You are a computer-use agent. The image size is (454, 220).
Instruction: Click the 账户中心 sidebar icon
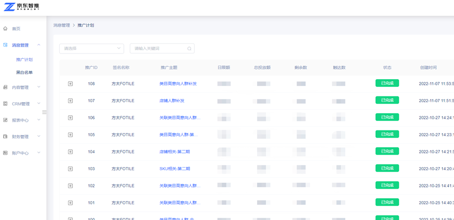tap(6, 153)
